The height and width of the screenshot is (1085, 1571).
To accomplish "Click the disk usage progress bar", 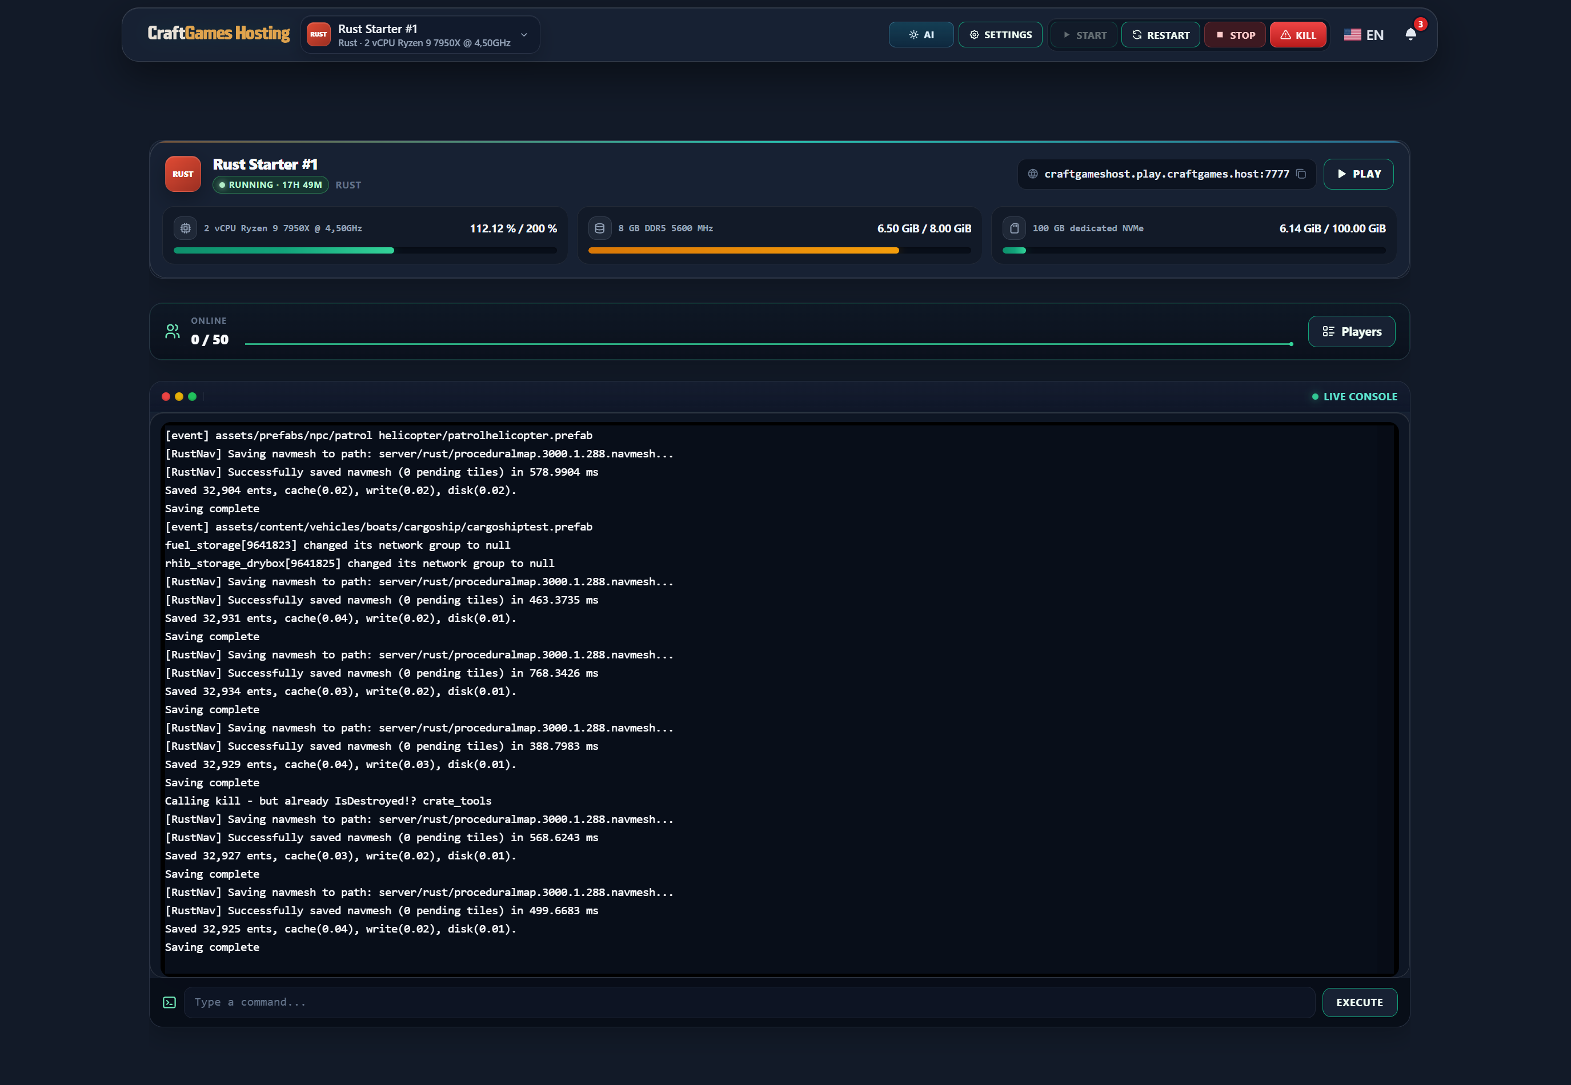I will [x=1194, y=251].
